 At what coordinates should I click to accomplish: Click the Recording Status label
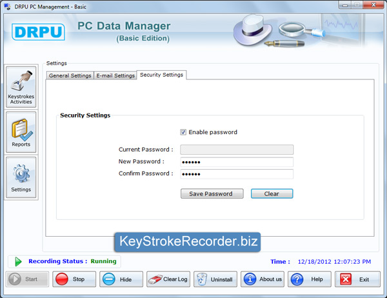(58, 261)
